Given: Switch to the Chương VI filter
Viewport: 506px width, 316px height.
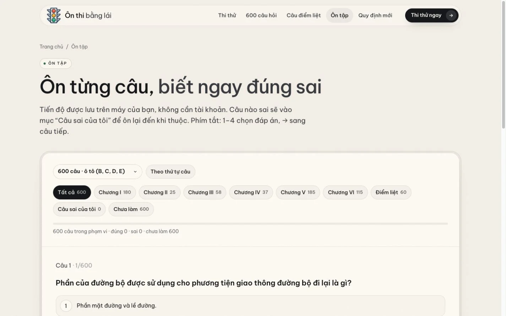Looking at the screenshot, I should pyautogui.click(x=345, y=192).
